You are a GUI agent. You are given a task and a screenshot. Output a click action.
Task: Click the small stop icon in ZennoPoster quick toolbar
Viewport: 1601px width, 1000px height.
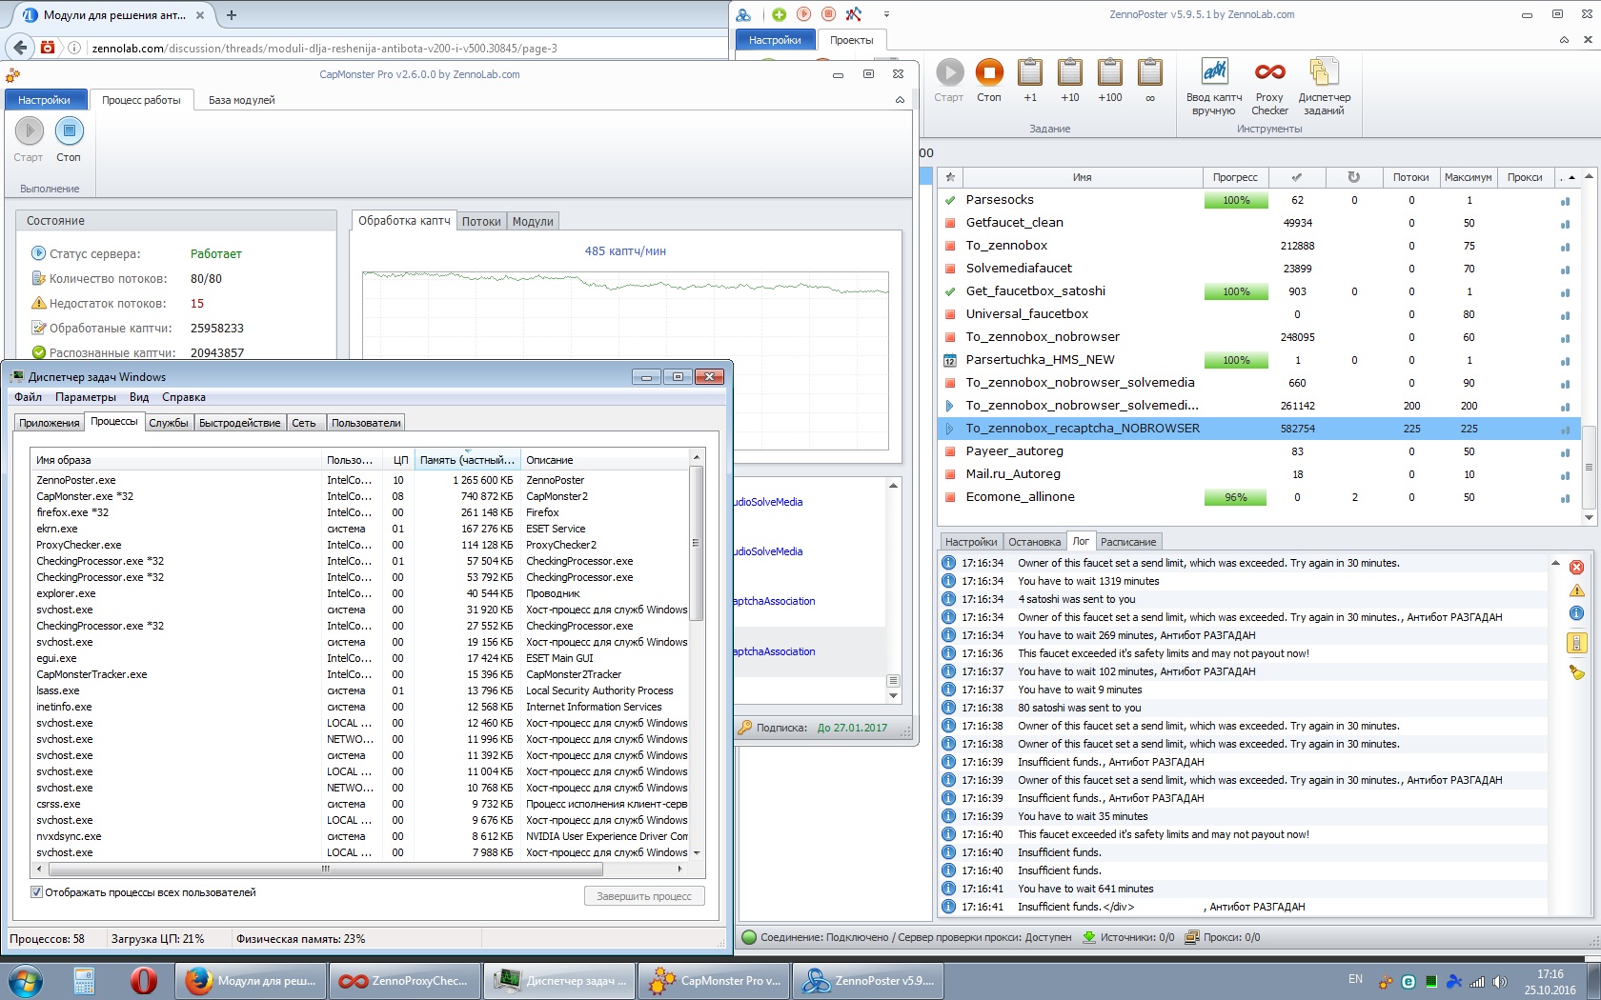pyautogui.click(x=829, y=14)
